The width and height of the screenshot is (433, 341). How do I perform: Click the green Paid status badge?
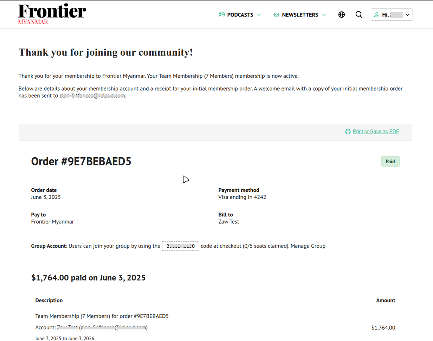[390, 162]
